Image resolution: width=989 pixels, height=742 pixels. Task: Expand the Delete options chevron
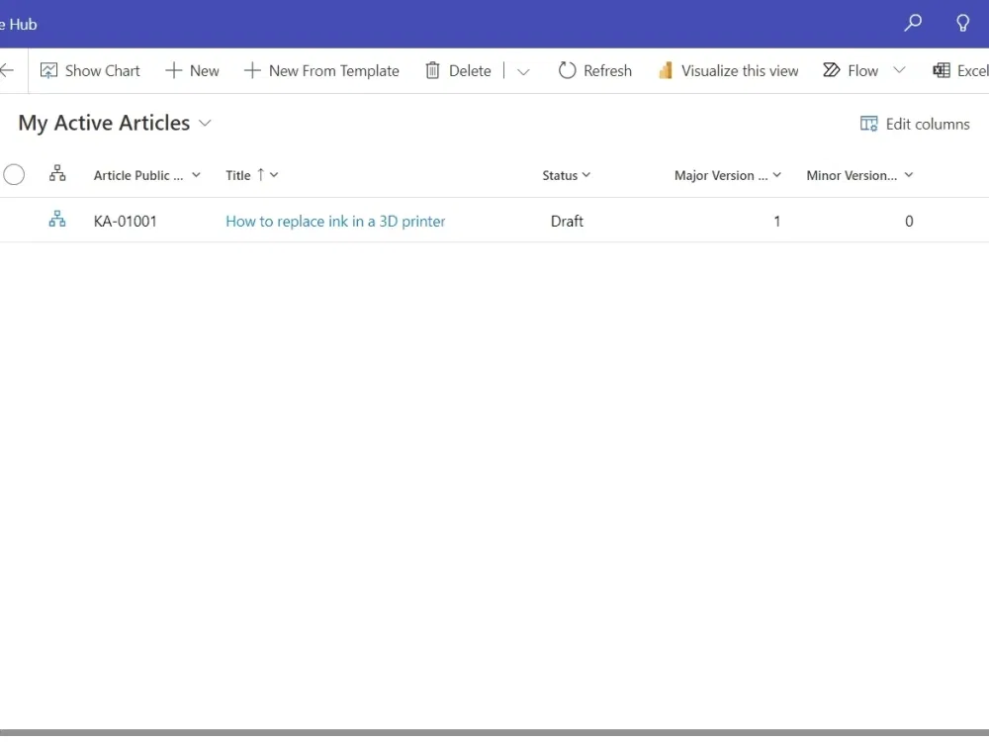click(523, 71)
